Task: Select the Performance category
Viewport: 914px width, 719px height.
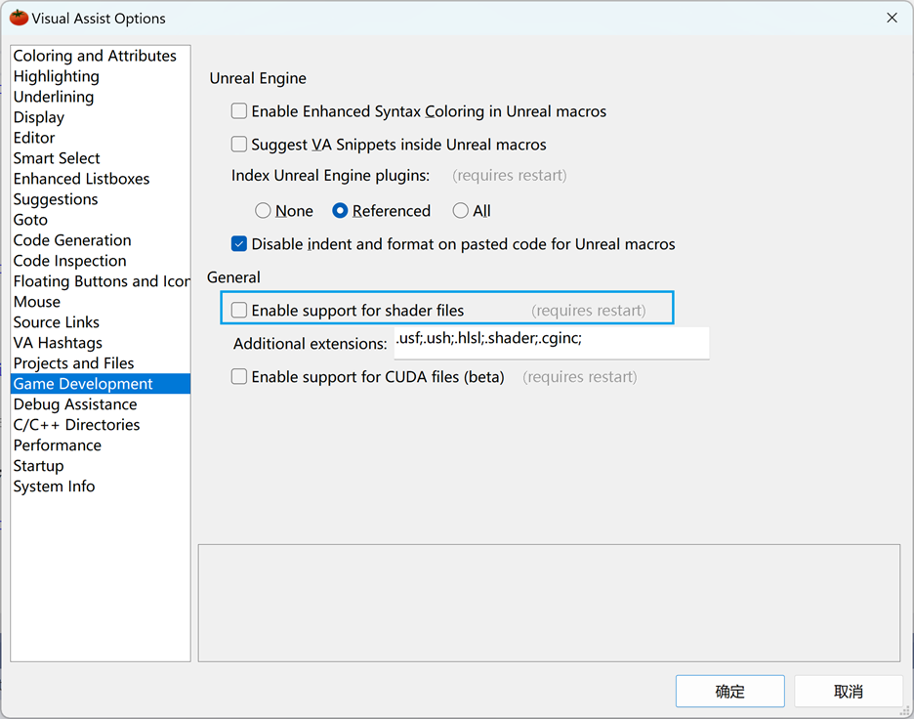Action: tap(58, 445)
